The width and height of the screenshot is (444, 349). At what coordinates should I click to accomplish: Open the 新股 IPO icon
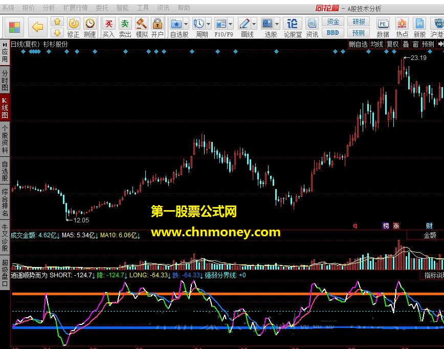point(419,28)
